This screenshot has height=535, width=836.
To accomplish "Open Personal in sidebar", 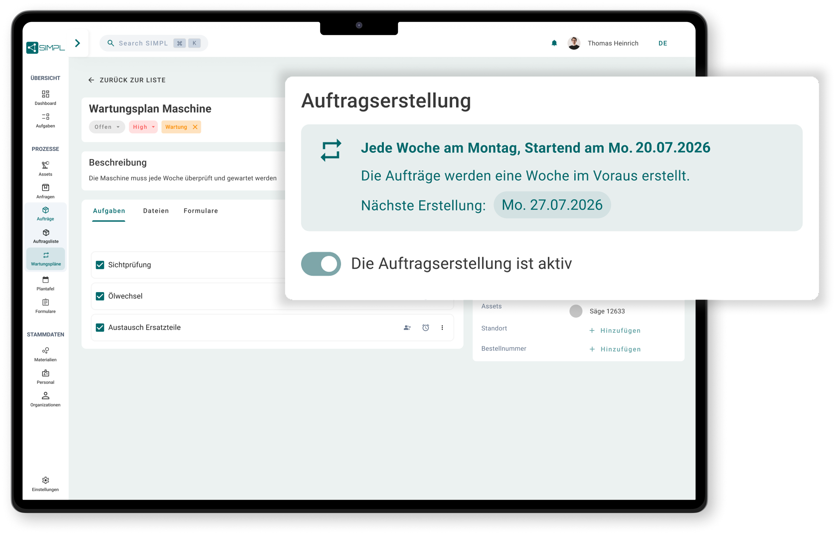I will (45, 377).
